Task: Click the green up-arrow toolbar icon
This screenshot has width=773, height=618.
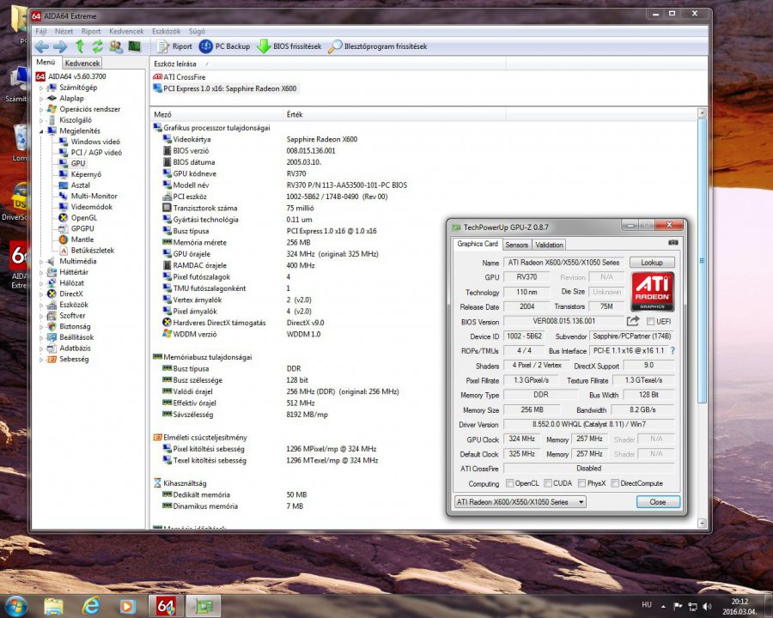Action: pos(80,46)
